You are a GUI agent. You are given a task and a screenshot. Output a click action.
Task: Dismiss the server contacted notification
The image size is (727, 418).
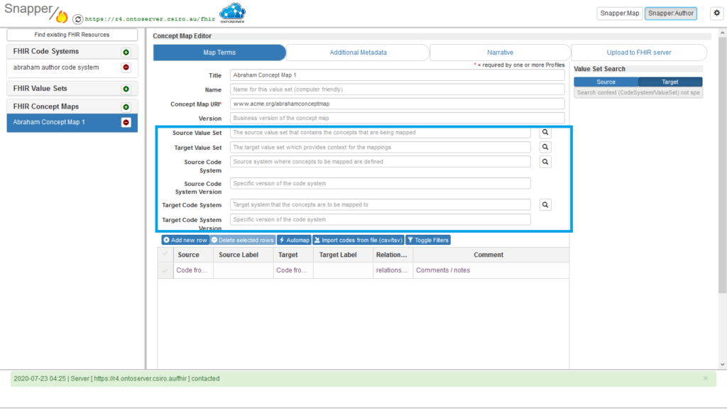705,378
